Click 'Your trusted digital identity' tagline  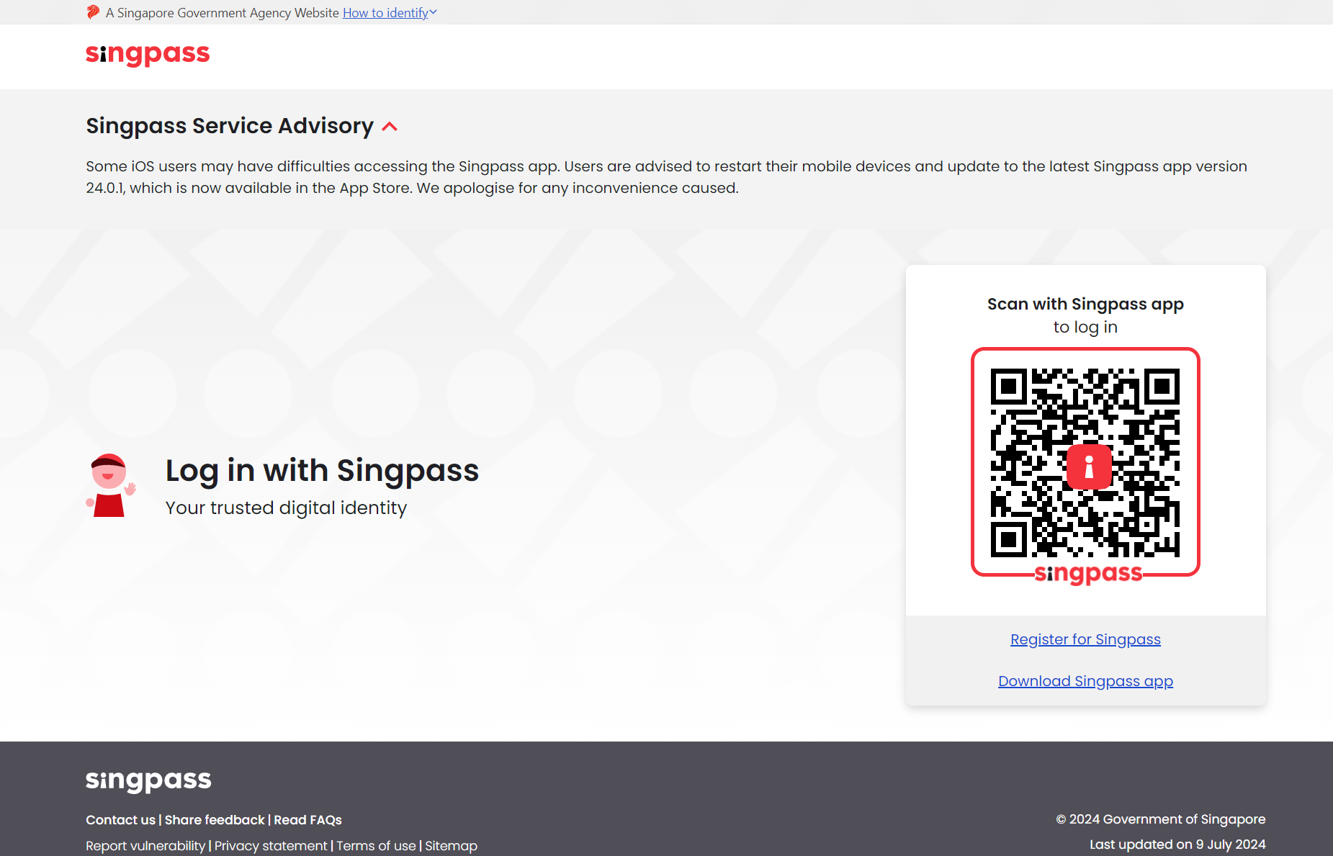(286, 508)
